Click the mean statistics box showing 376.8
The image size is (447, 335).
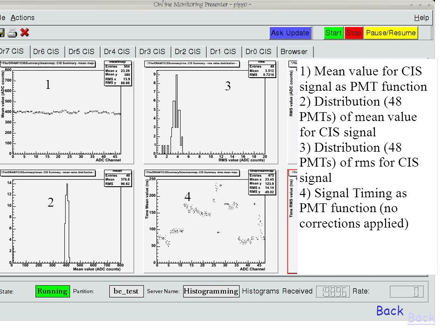click(118, 178)
